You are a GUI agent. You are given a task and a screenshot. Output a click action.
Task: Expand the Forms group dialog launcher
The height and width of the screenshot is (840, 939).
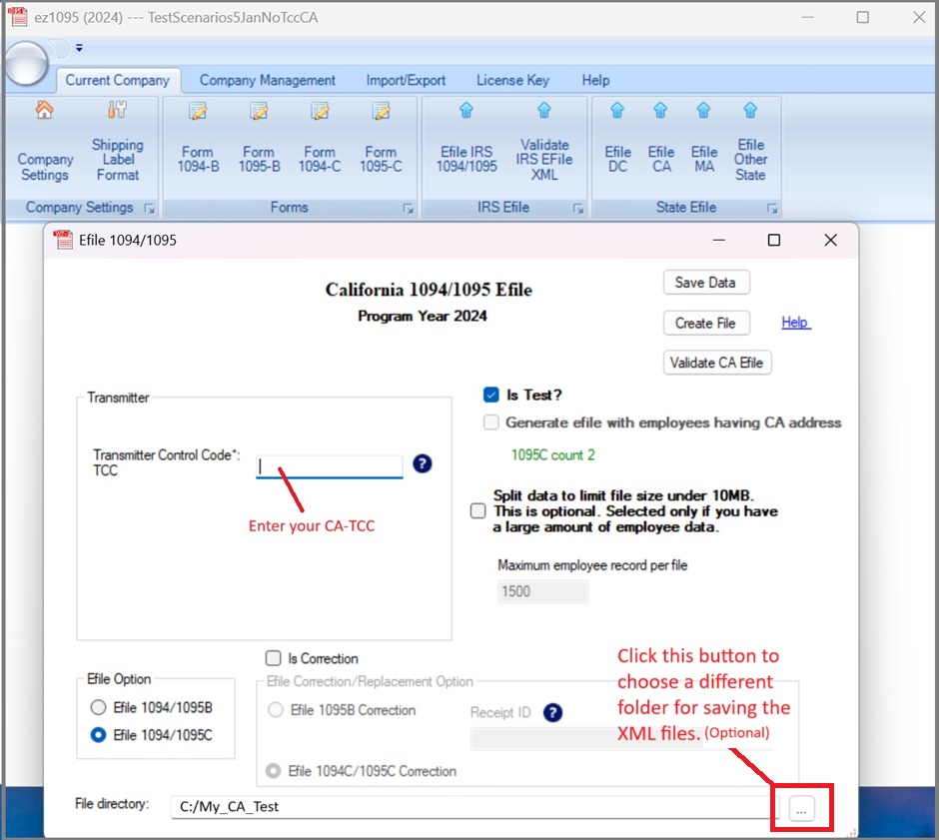[408, 208]
